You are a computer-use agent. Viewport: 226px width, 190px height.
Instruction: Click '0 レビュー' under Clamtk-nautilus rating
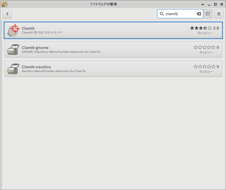click(x=206, y=72)
